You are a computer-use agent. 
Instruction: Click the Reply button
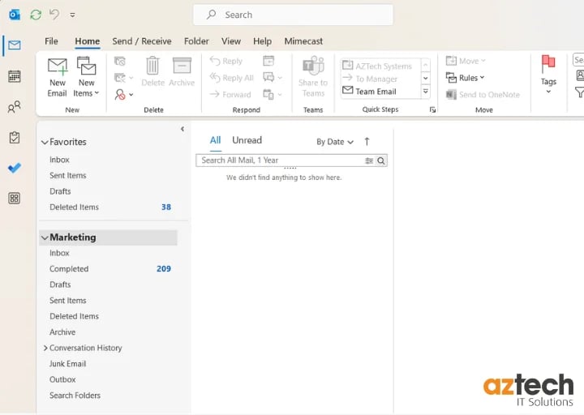(226, 61)
